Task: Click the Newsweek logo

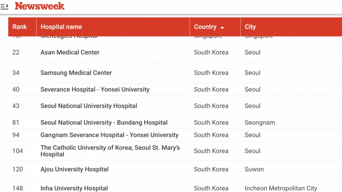Action: click(39, 6)
